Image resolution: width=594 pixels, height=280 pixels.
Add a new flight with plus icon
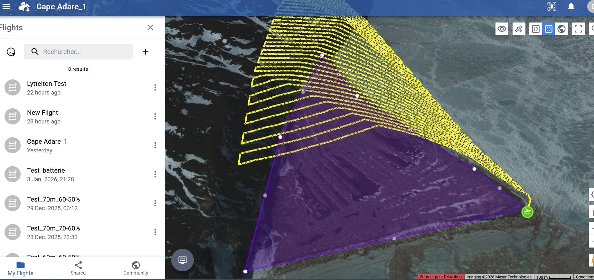(146, 52)
